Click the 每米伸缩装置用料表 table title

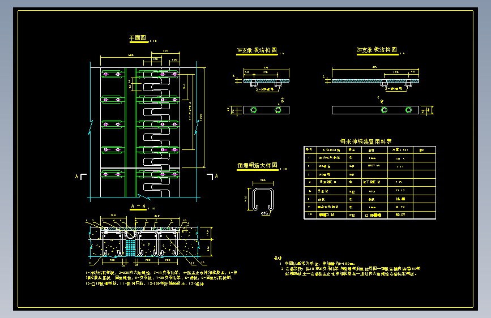[x=366, y=141]
